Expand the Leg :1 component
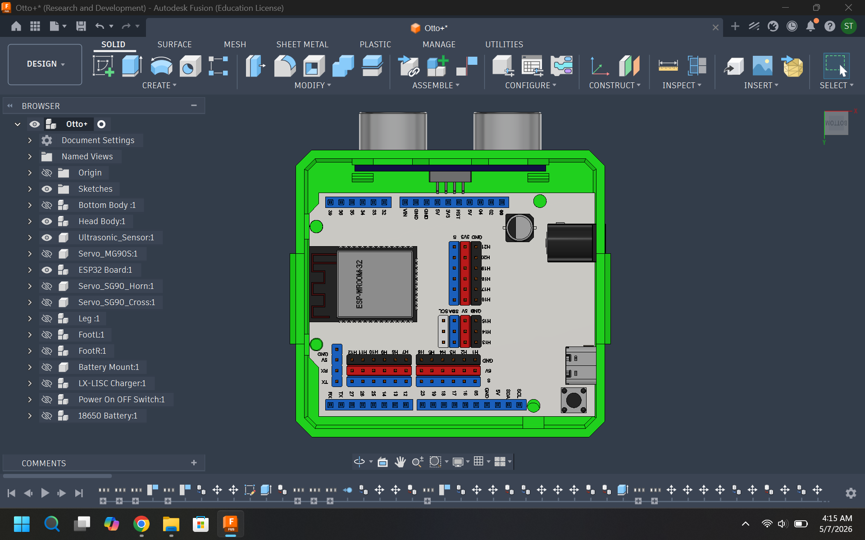This screenshot has width=865, height=540. pyautogui.click(x=30, y=319)
